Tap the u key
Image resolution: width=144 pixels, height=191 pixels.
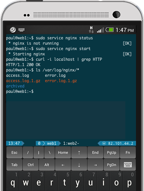coord(91,181)
